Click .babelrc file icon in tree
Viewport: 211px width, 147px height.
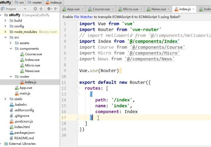tap(12, 105)
